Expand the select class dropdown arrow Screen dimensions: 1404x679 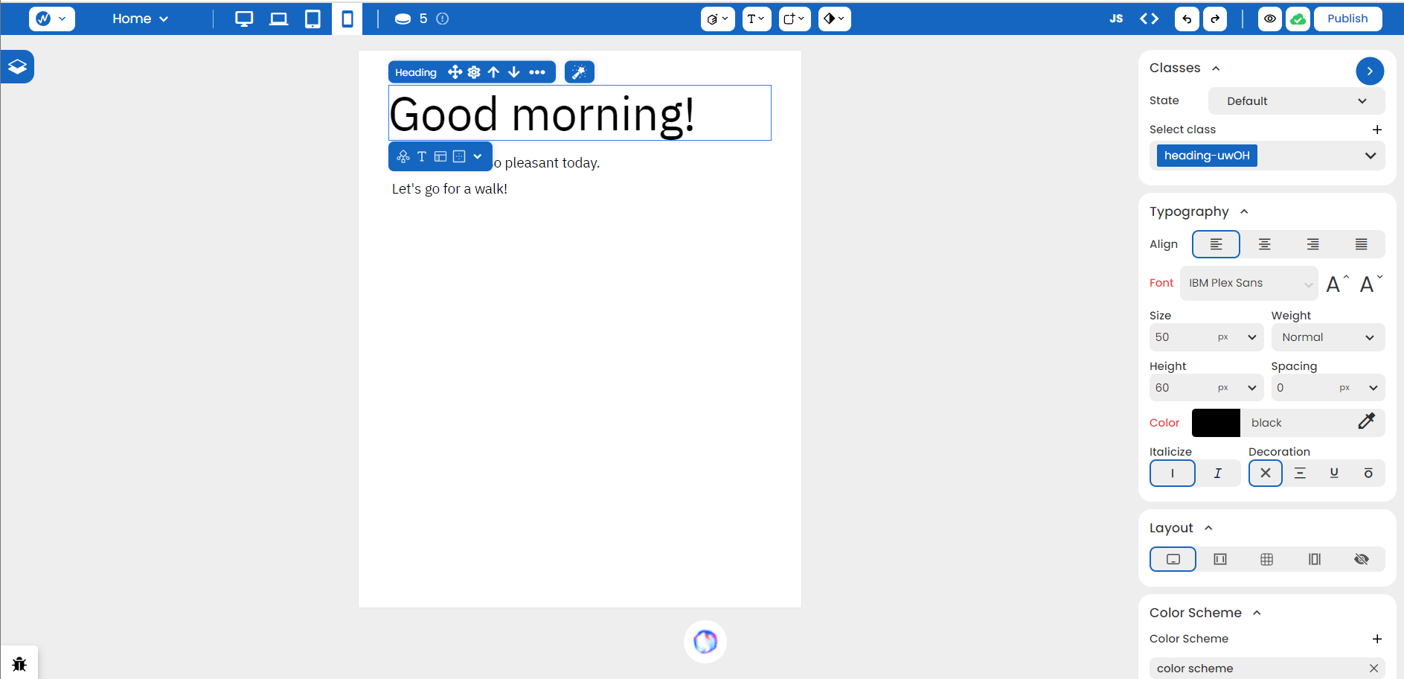pos(1371,156)
